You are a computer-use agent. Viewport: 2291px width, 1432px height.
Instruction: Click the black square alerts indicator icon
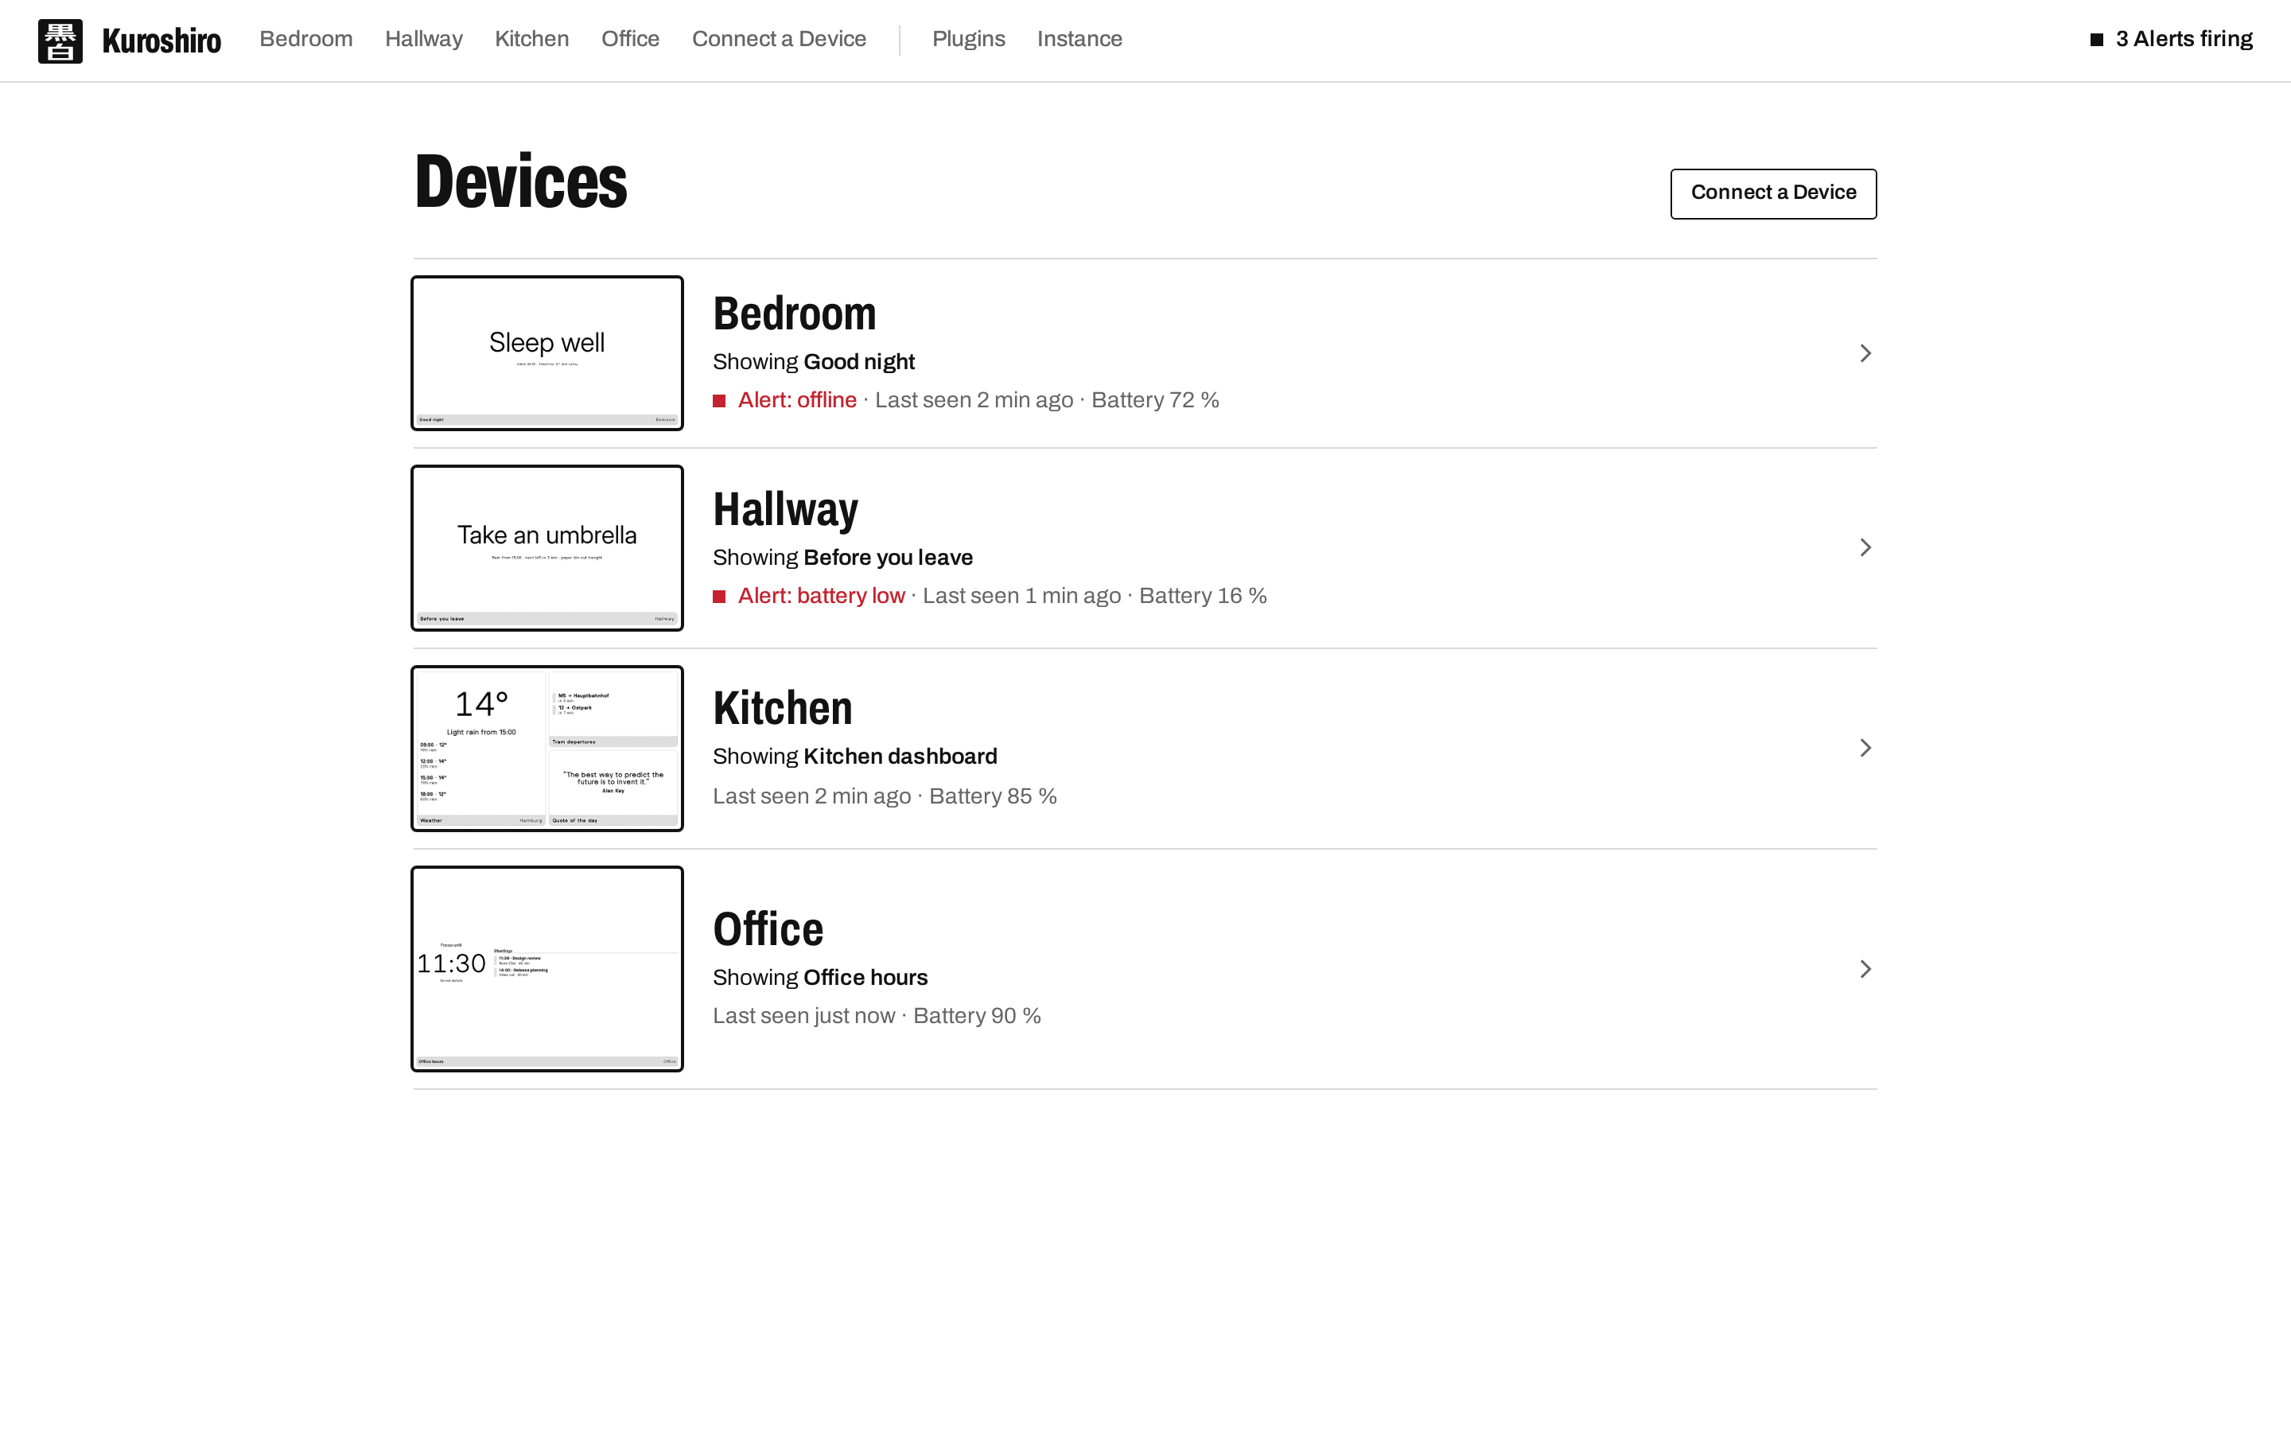coord(2096,40)
